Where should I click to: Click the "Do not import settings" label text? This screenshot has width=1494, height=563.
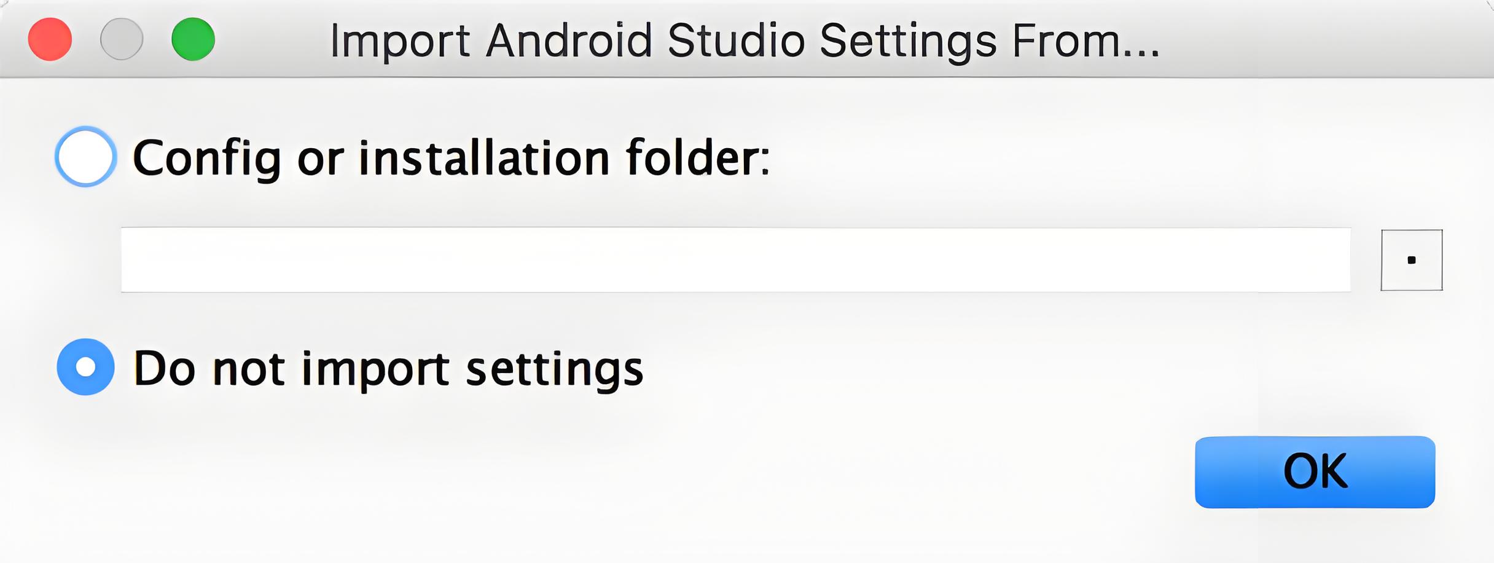388,368
